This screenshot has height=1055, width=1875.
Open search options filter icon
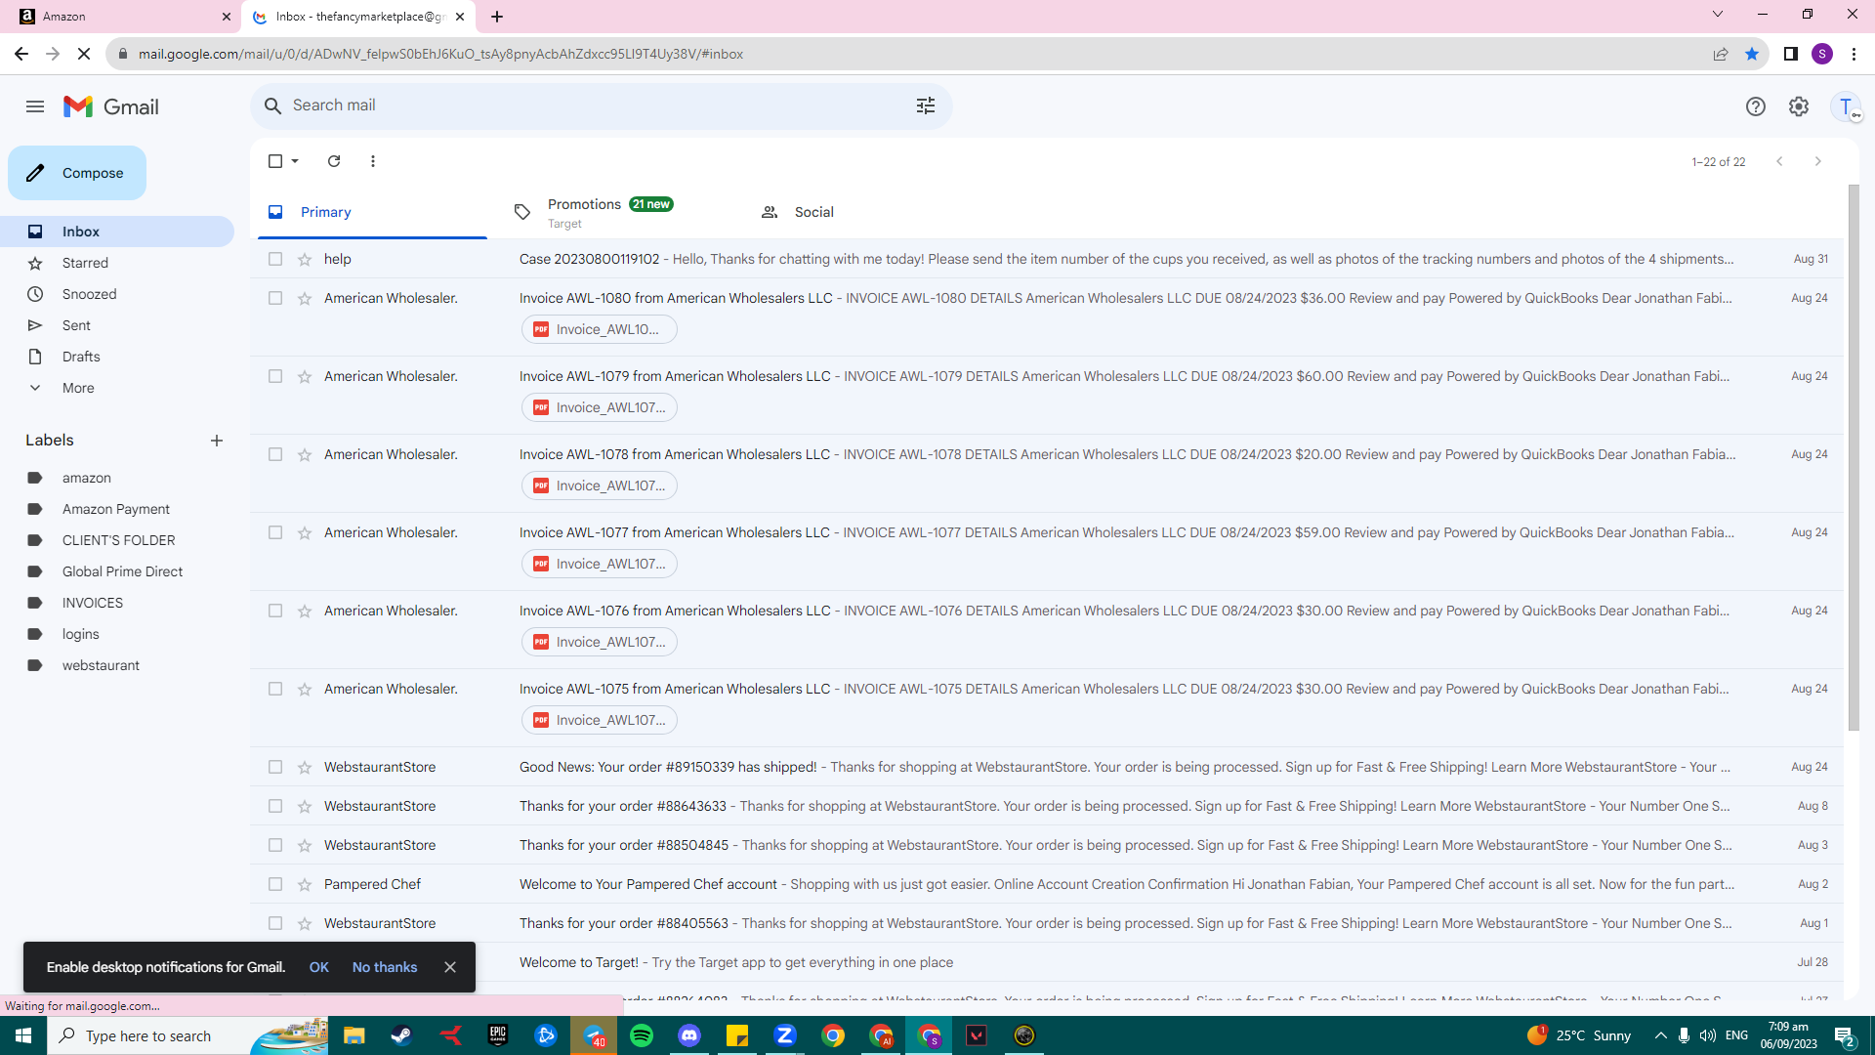[x=926, y=105]
